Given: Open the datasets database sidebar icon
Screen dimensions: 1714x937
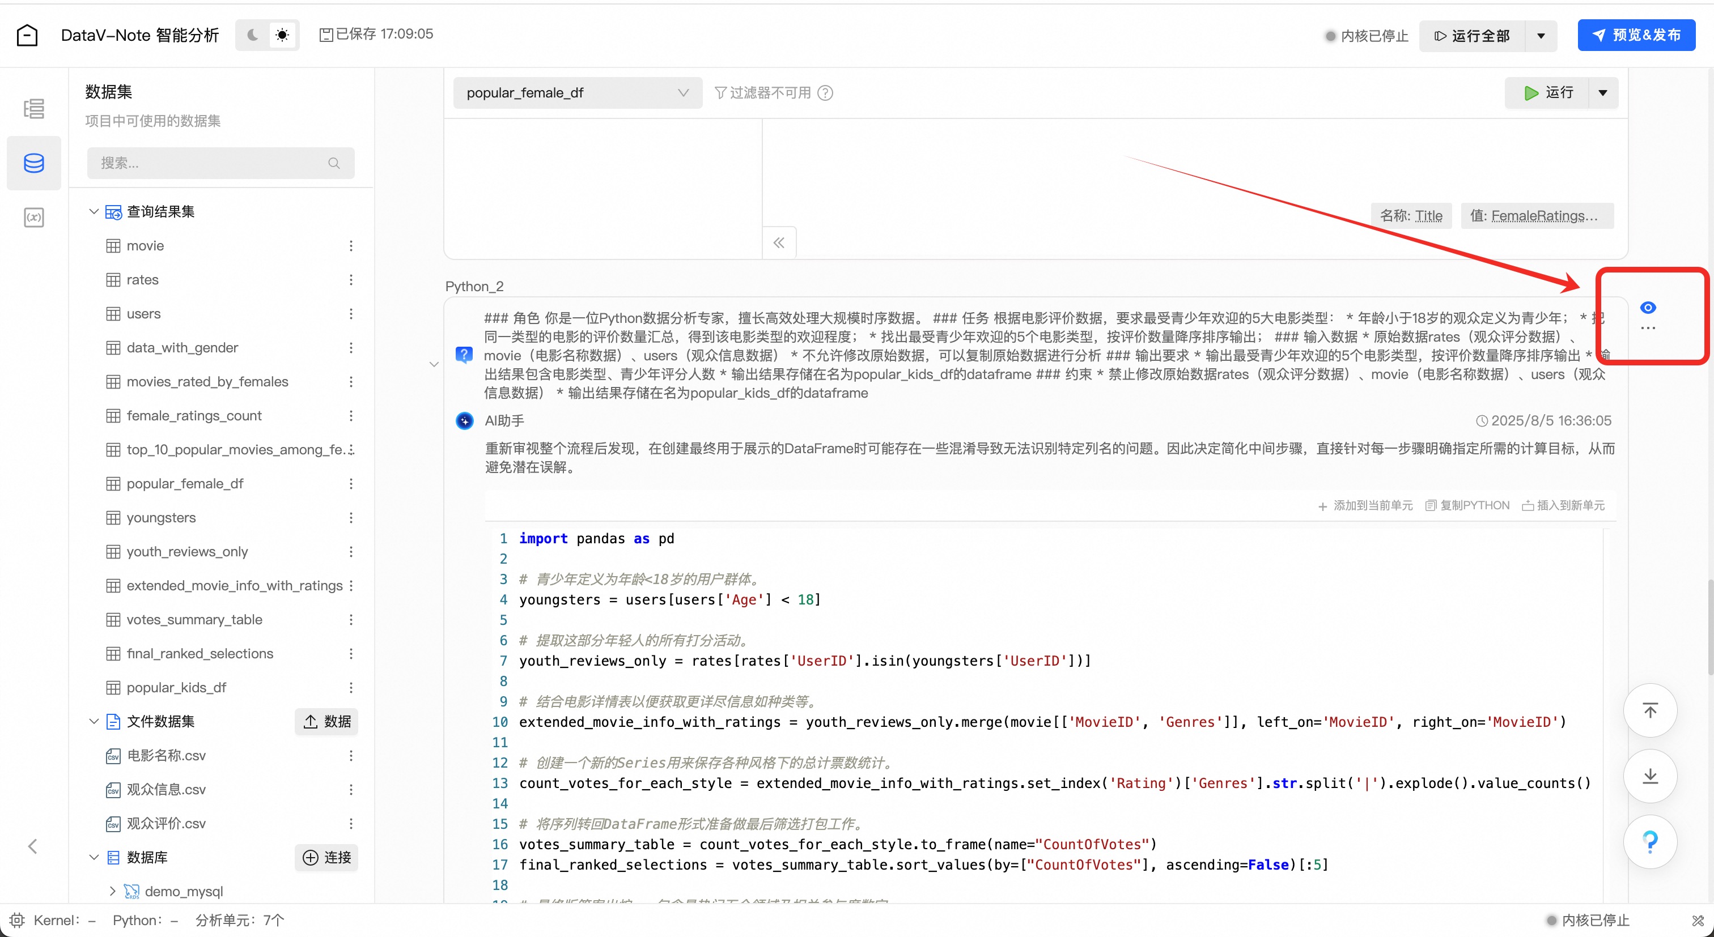Looking at the screenshot, I should coord(33,163).
